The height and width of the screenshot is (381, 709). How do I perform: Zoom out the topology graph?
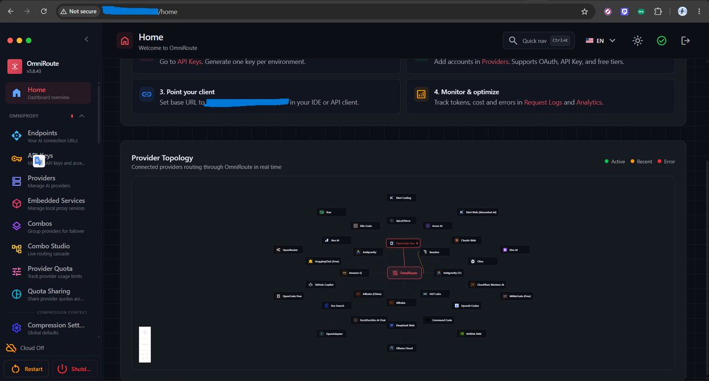tap(145, 344)
